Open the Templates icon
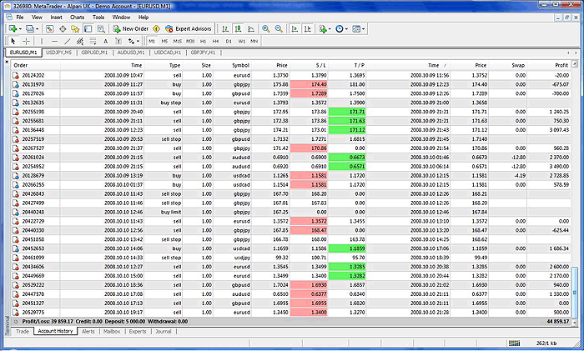The width and height of the screenshot is (584, 351). click(x=356, y=28)
